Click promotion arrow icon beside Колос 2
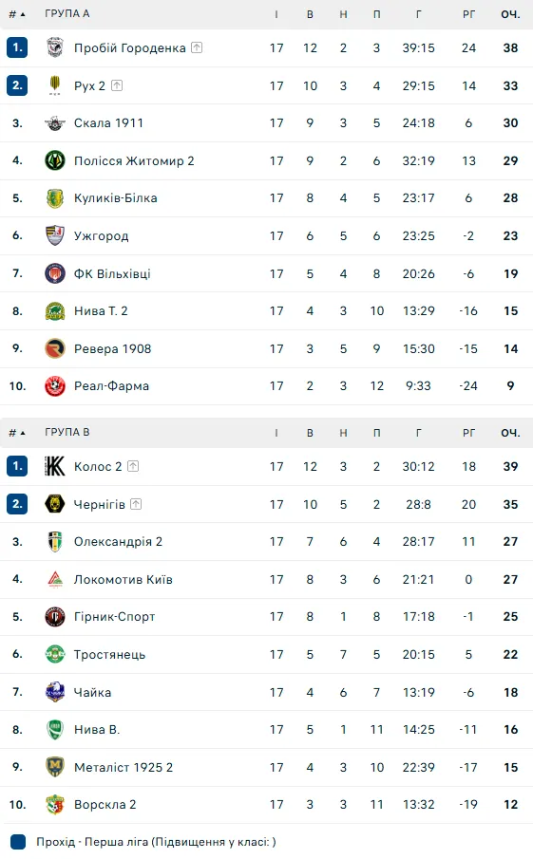Image resolution: width=533 pixels, height=859 pixels. click(x=133, y=466)
